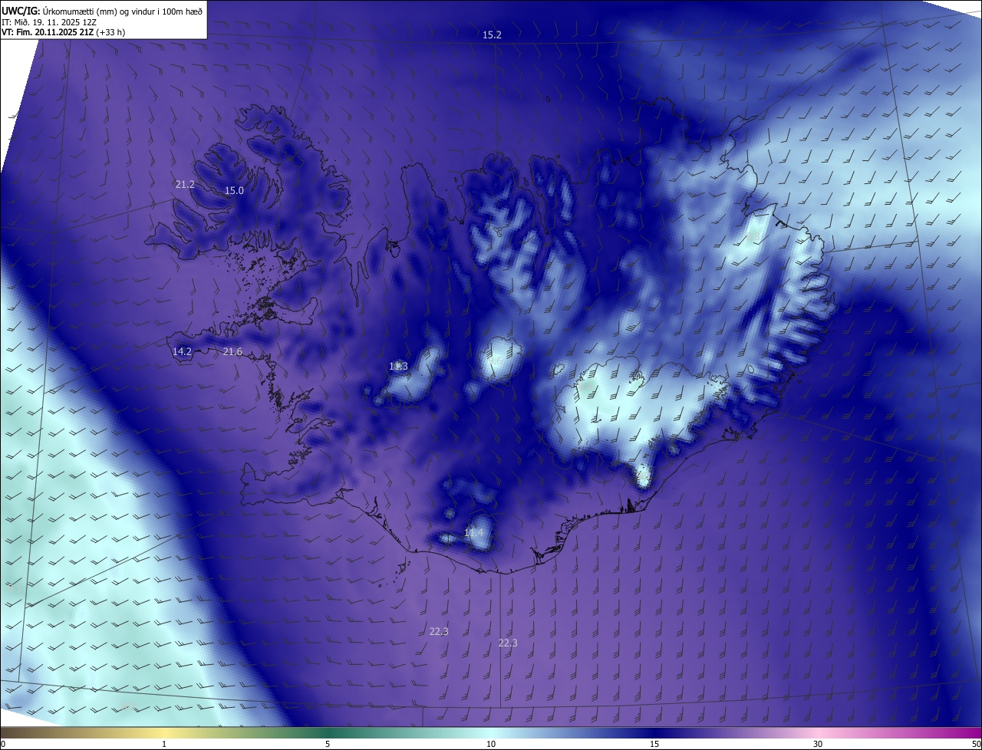This screenshot has width=982, height=750.
Task: Click the '10' tick on the color scale
Action: pos(491,744)
